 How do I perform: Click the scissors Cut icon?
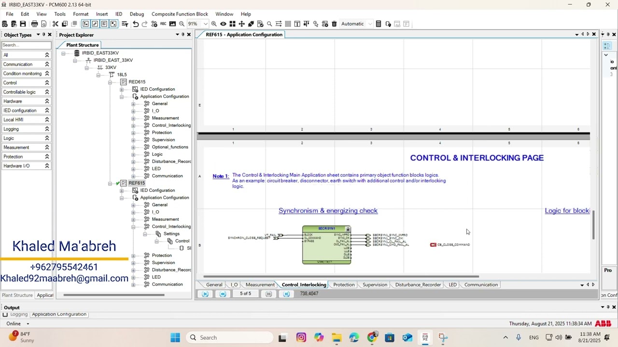(55, 24)
